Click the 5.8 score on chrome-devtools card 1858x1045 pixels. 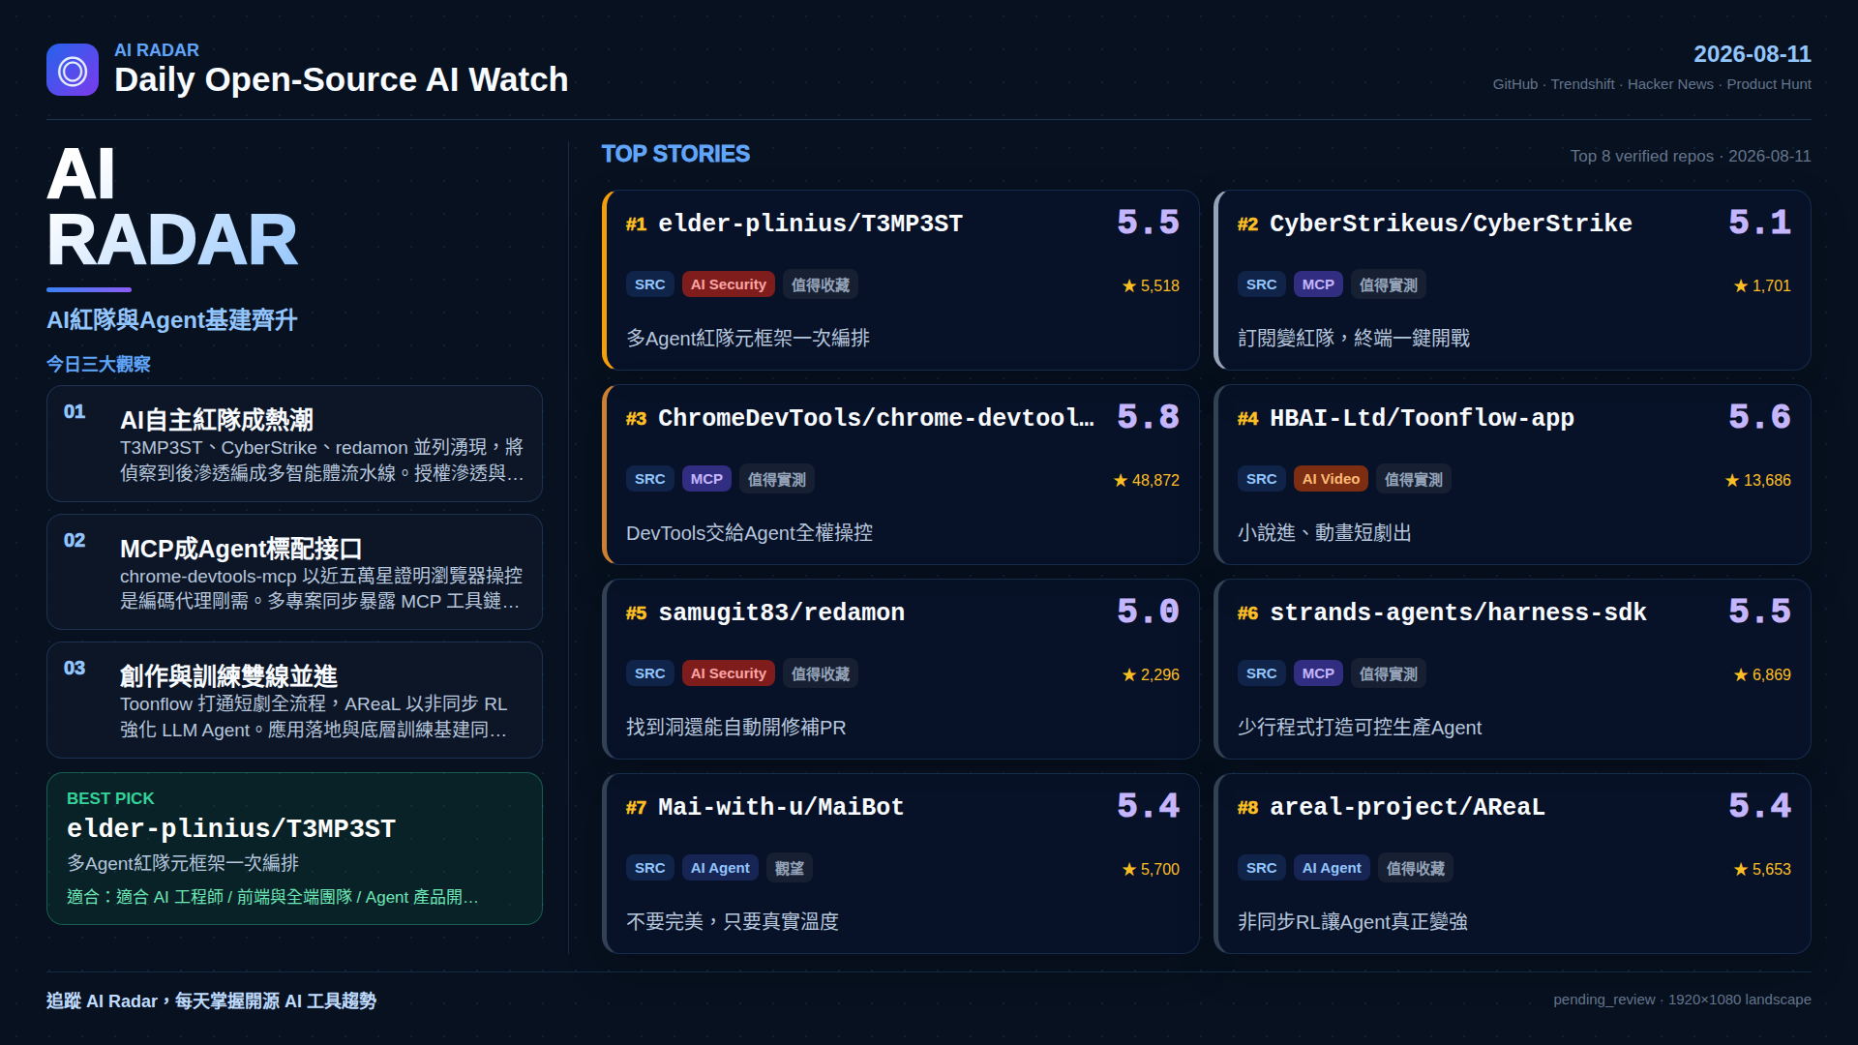pyautogui.click(x=1148, y=417)
